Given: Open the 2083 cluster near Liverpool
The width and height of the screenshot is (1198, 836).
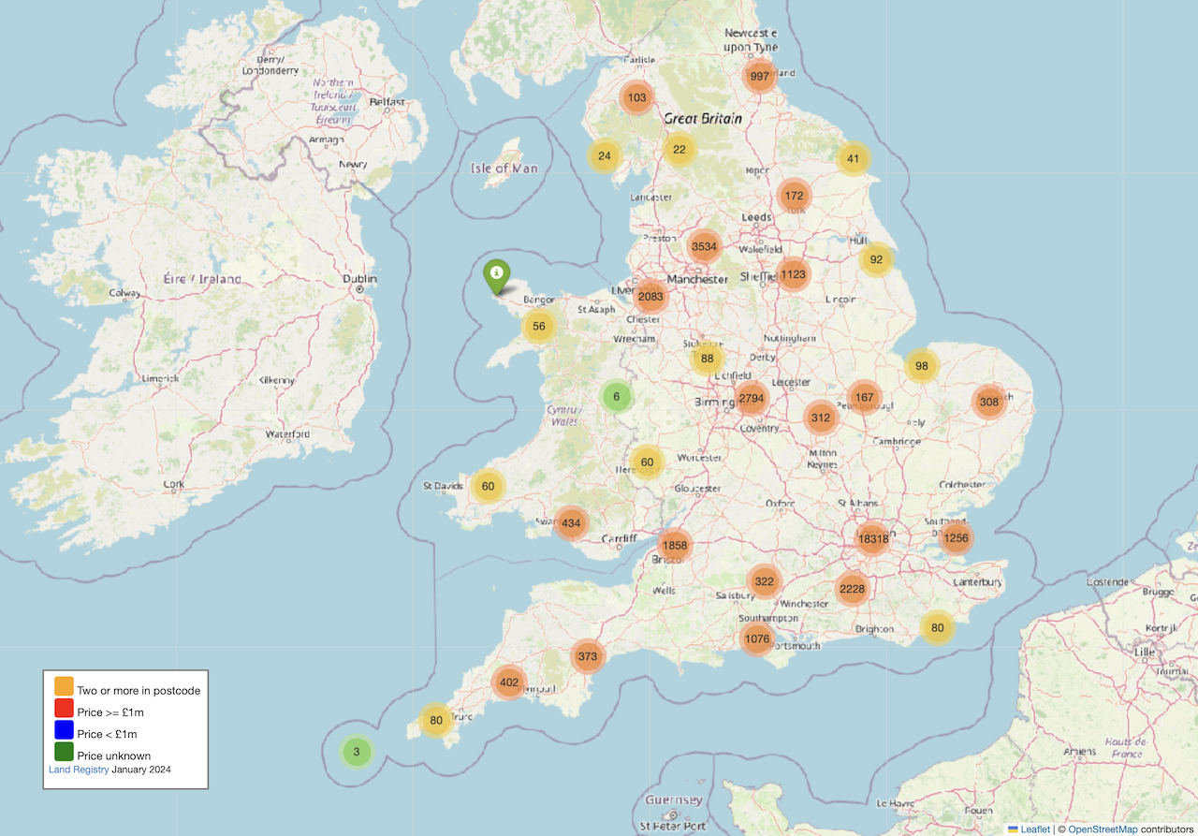Looking at the screenshot, I should tap(650, 297).
